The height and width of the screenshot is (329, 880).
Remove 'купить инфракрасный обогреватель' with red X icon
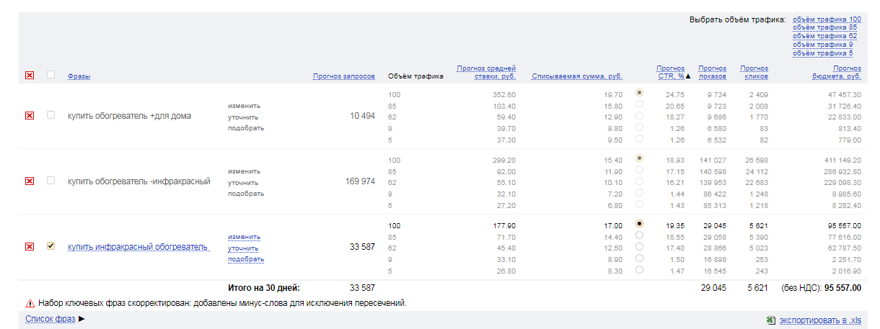[x=30, y=247]
